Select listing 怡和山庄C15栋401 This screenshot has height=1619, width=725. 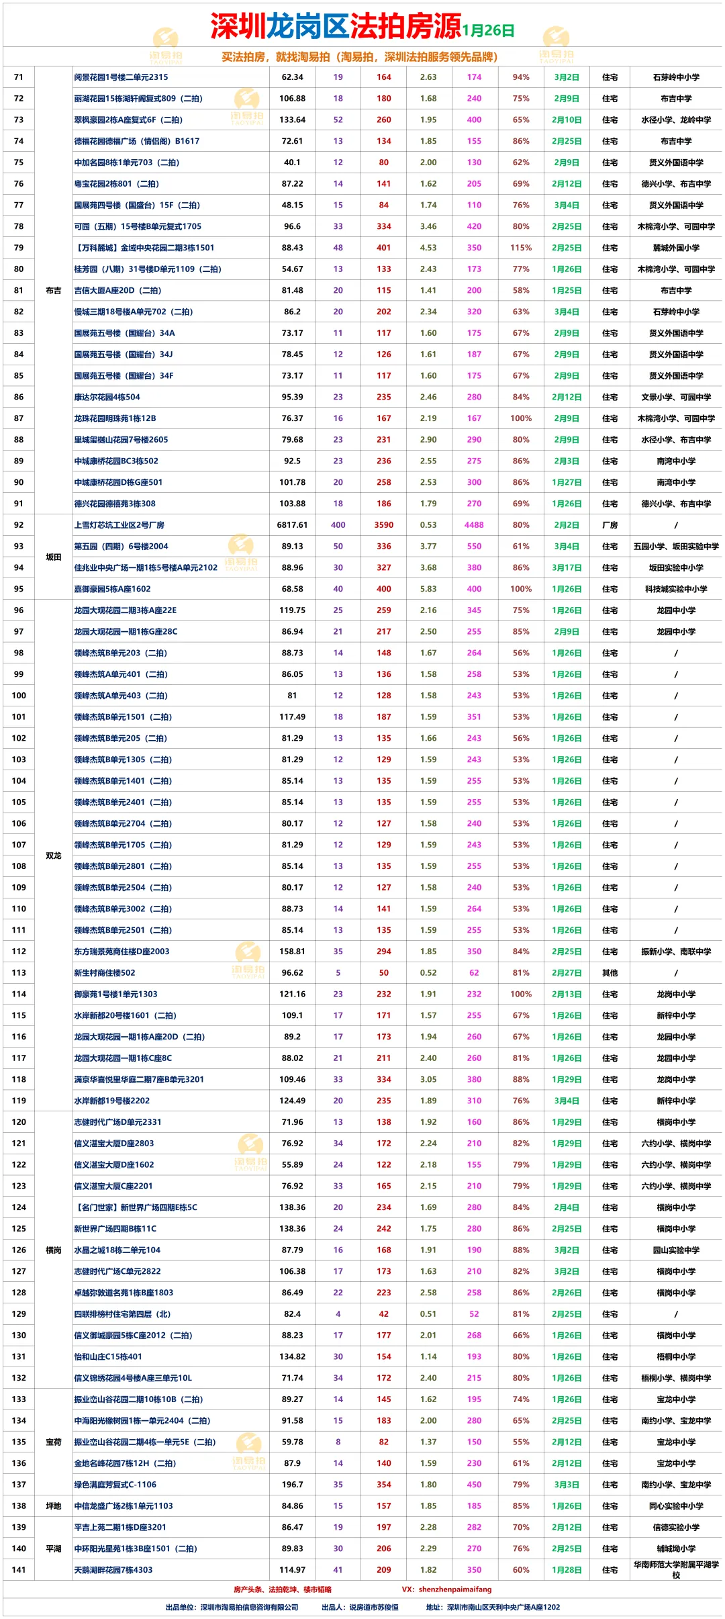pos(108,1356)
